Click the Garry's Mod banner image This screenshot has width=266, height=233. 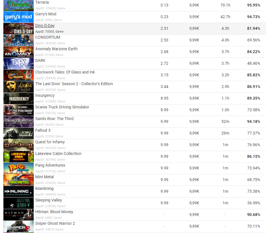point(18,17)
